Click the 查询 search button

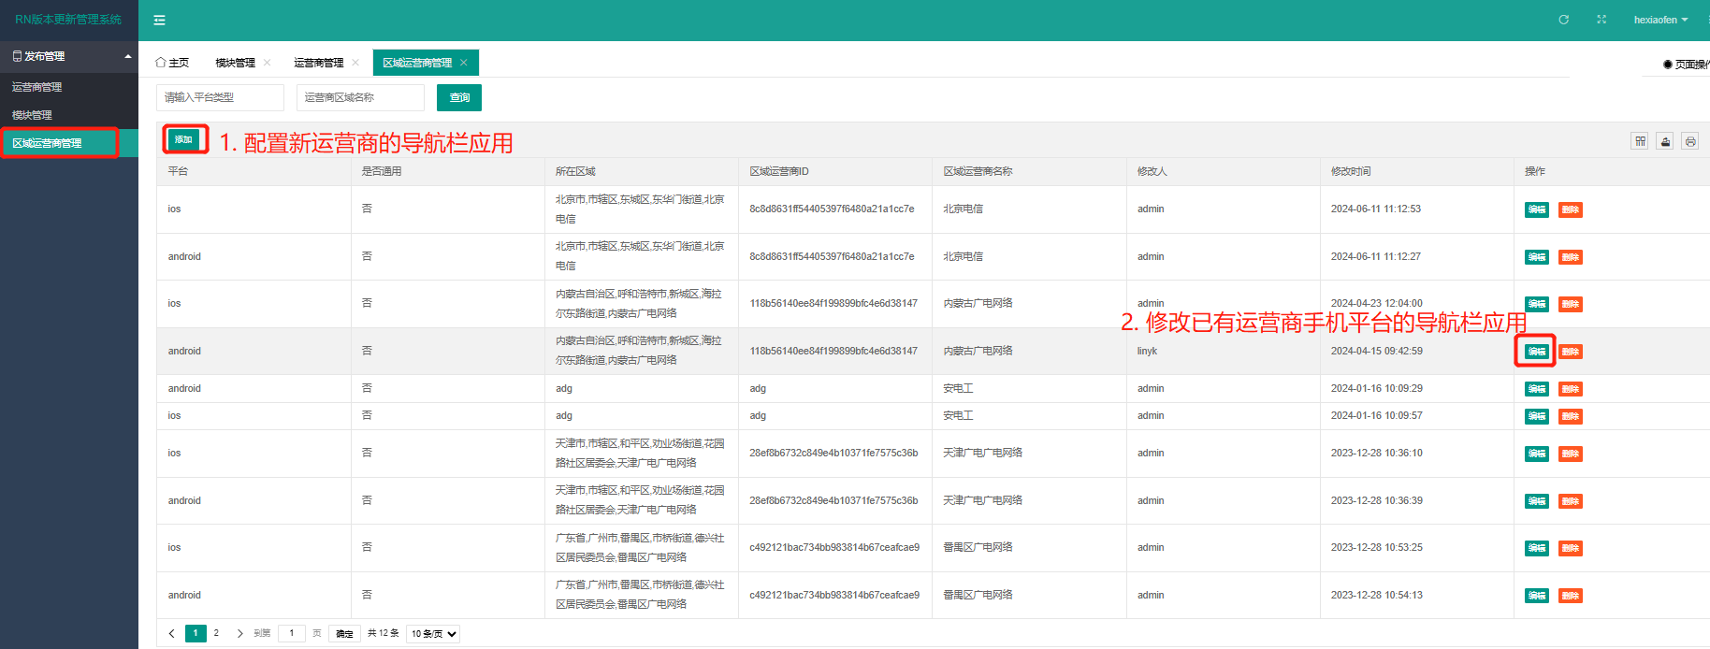459,97
